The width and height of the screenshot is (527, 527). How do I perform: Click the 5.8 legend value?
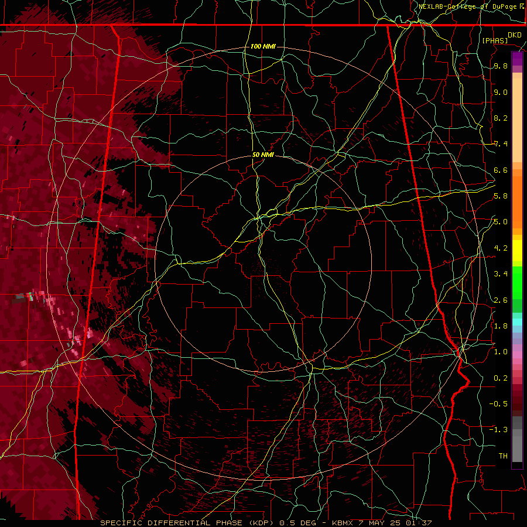tap(501, 196)
